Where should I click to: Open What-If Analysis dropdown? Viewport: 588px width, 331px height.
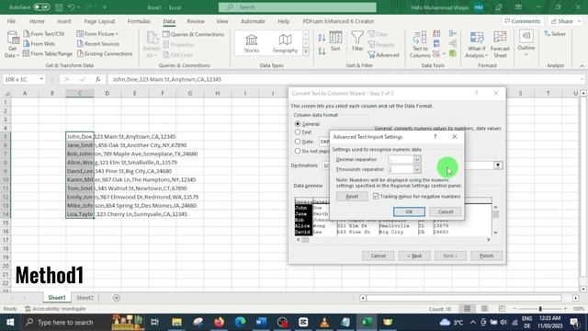point(476,45)
